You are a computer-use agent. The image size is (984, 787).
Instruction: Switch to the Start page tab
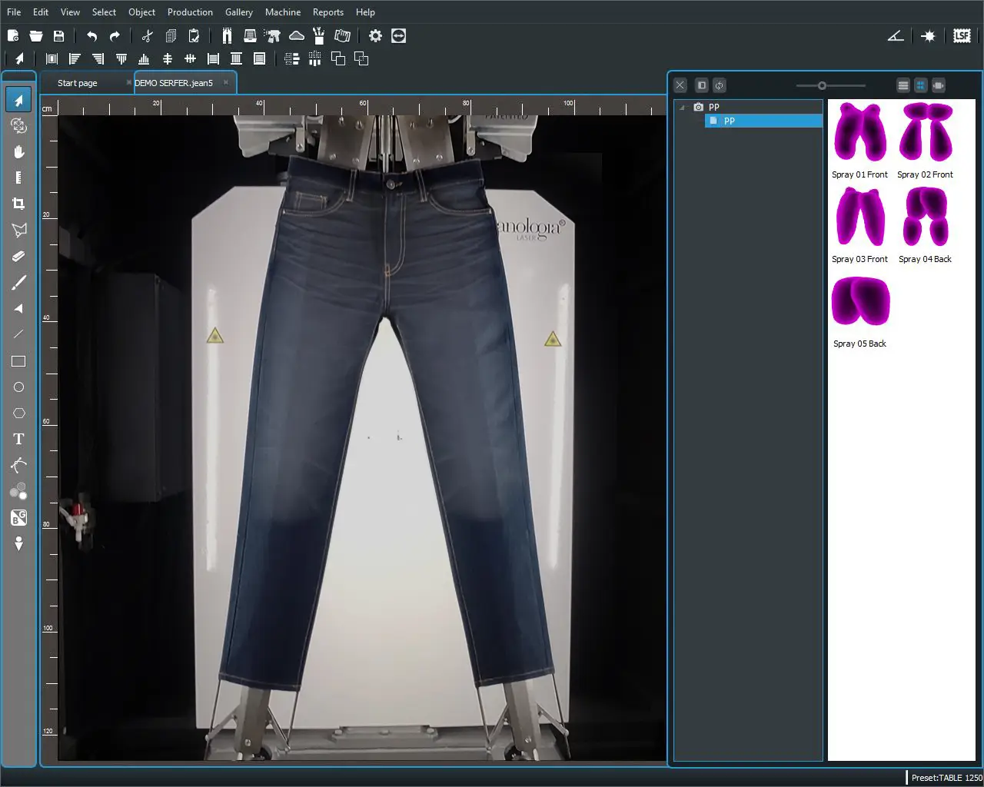pyautogui.click(x=78, y=83)
